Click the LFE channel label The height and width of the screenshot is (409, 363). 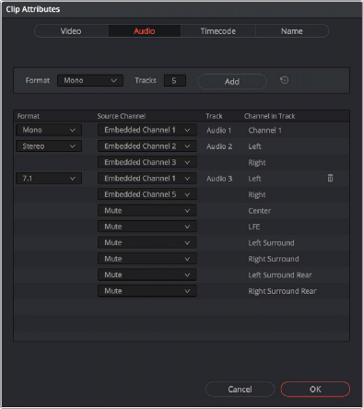point(254,227)
